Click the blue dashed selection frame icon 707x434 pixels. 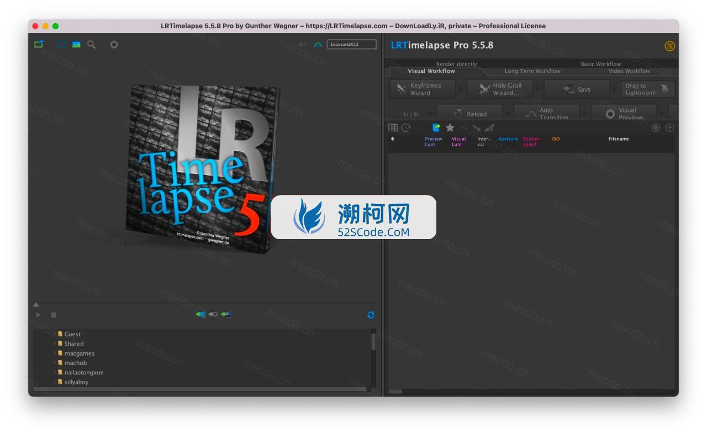pos(61,44)
